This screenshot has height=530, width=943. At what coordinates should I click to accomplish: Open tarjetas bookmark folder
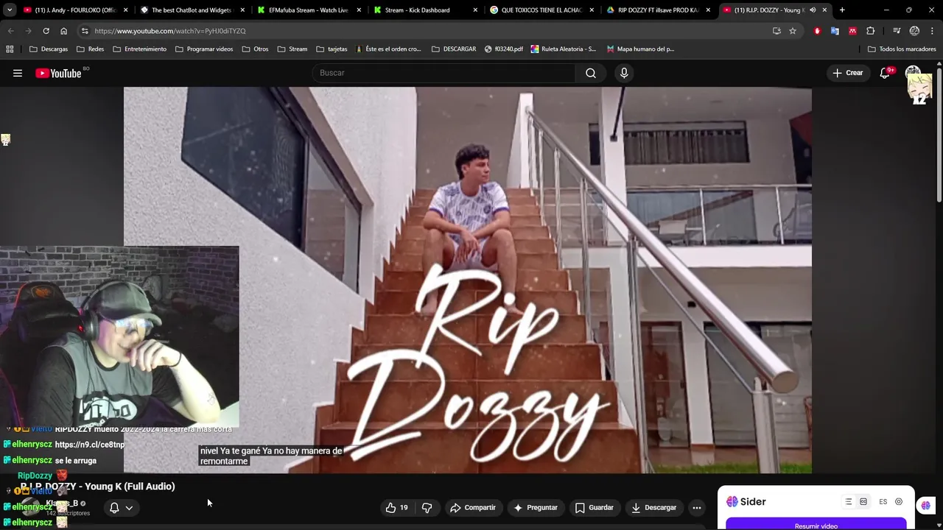pos(332,49)
